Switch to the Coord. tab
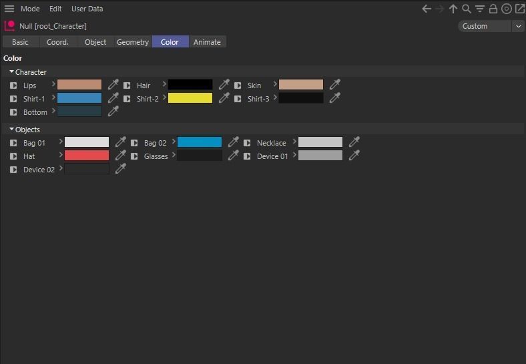 [x=57, y=42]
